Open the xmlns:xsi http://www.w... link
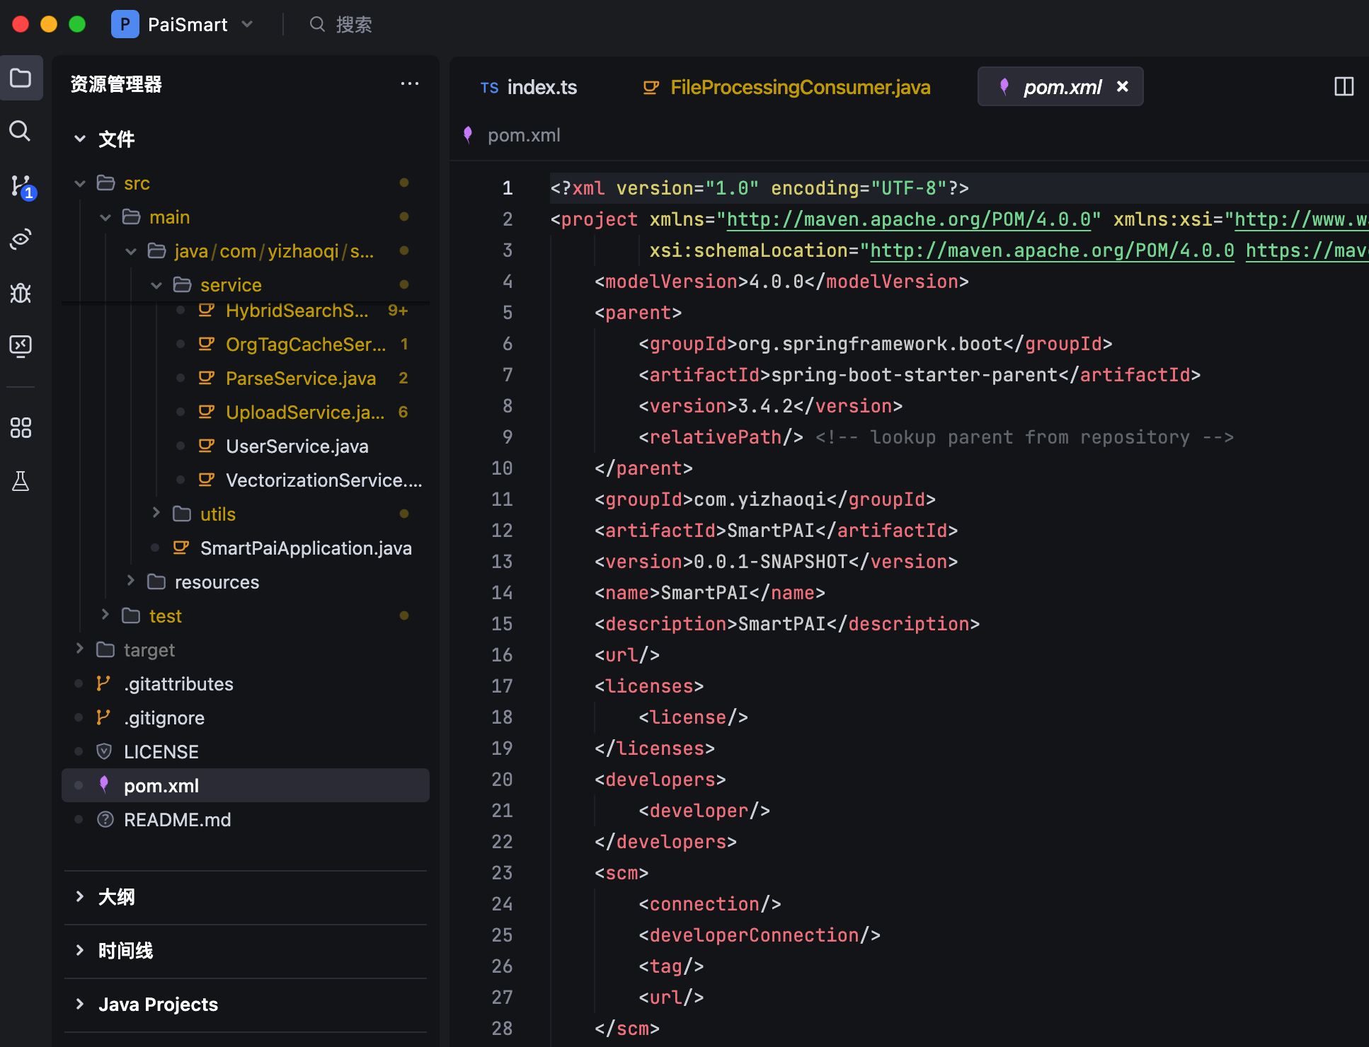Image resolution: width=1369 pixels, height=1047 pixels. (x=1301, y=219)
